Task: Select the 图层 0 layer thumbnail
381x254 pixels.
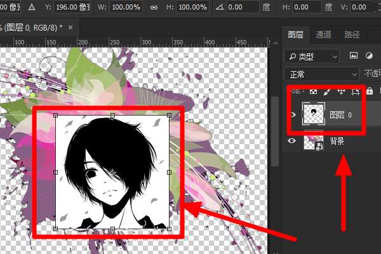Action: pos(314,114)
